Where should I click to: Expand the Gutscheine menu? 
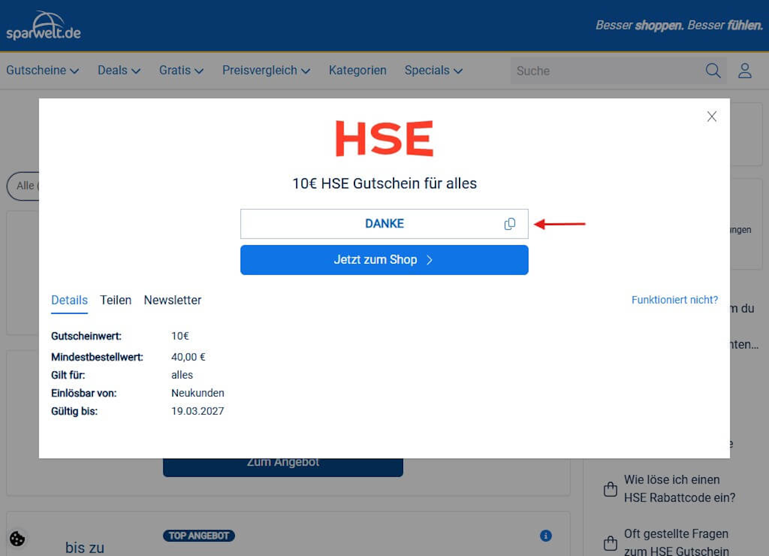pos(43,70)
